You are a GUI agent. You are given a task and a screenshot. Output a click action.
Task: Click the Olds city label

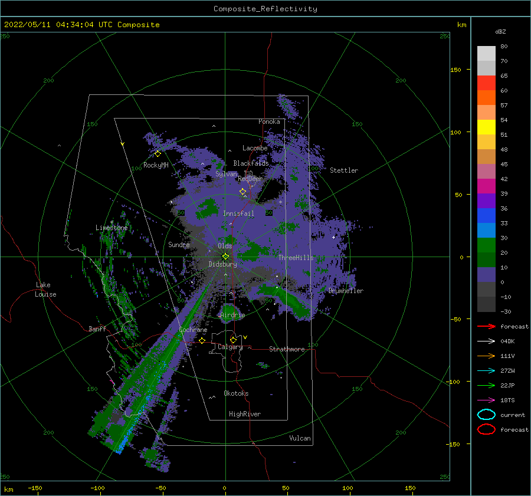pos(225,246)
